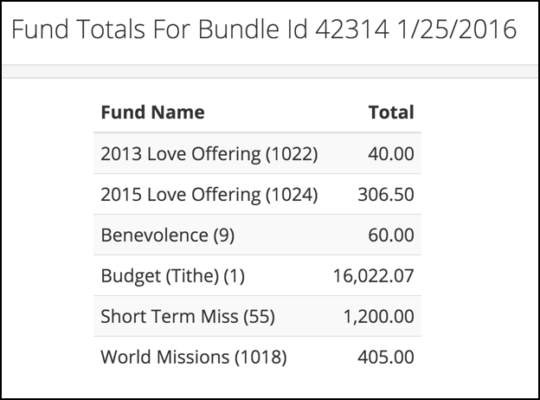Viewport: 540px width, 400px height.
Task: Select the 2015 Love Offering (1024) row
Action: [x=257, y=194]
